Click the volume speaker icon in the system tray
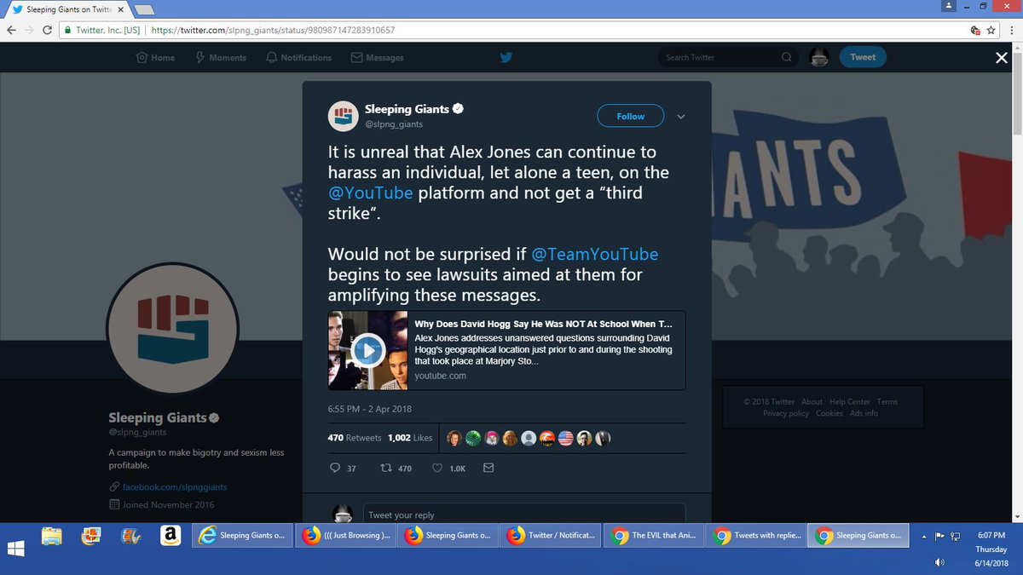 pyautogui.click(x=939, y=562)
